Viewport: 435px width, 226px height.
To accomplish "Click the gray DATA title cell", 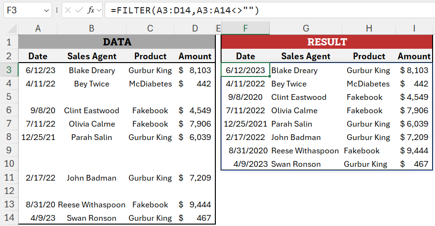I will coord(117,42).
